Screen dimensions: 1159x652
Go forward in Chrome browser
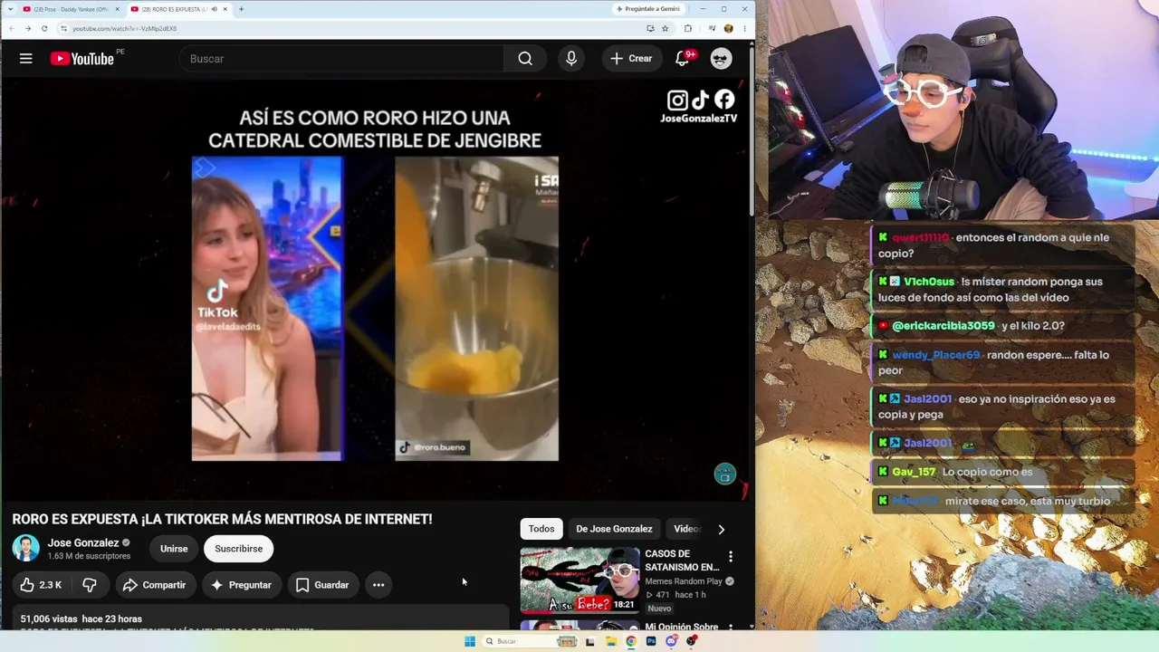pos(28,28)
